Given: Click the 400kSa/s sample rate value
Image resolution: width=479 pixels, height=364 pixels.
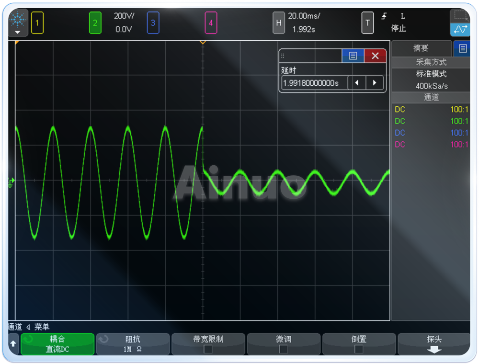Looking at the screenshot, I should [432, 86].
